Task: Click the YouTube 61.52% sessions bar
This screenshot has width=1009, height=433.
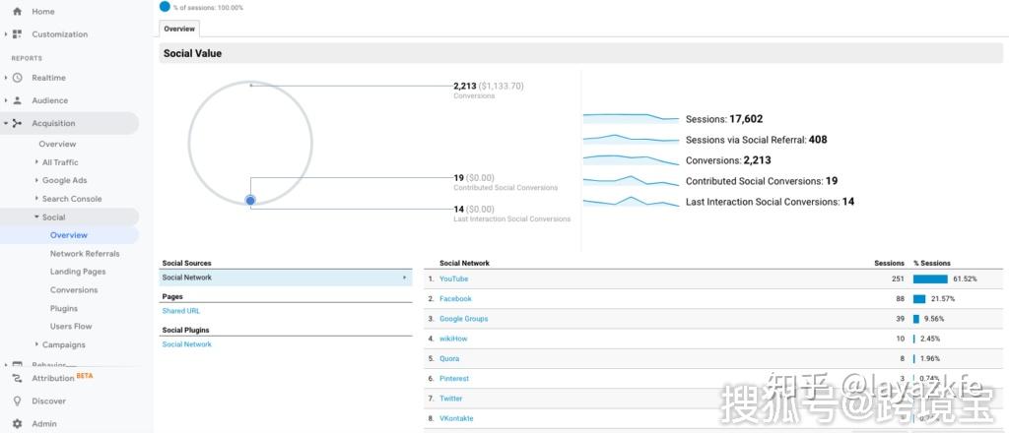Action: pyautogui.click(x=930, y=278)
